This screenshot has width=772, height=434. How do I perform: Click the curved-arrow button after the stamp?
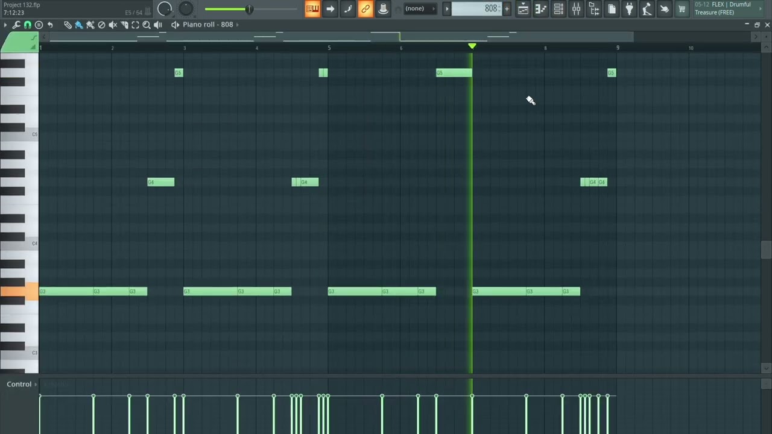click(50, 25)
